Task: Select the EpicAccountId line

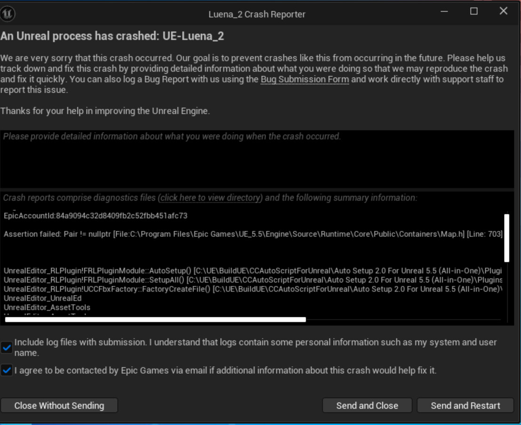Action: tap(96, 216)
